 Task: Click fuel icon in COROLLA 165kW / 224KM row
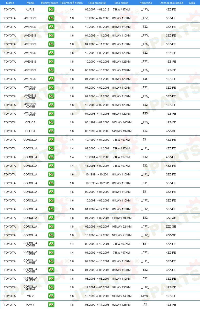tap(51, 227)
